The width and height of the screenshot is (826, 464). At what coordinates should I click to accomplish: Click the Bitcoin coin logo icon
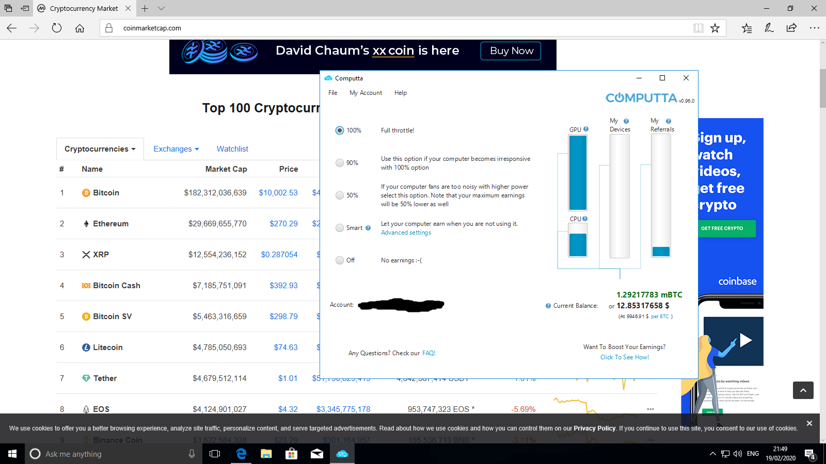tap(86, 193)
